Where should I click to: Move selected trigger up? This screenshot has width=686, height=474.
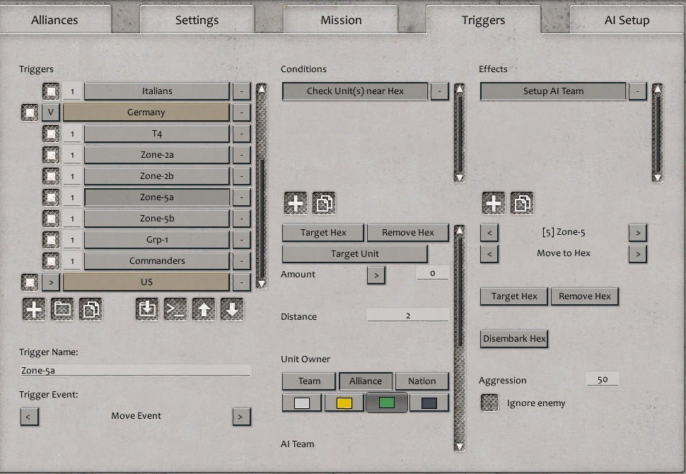(x=204, y=309)
